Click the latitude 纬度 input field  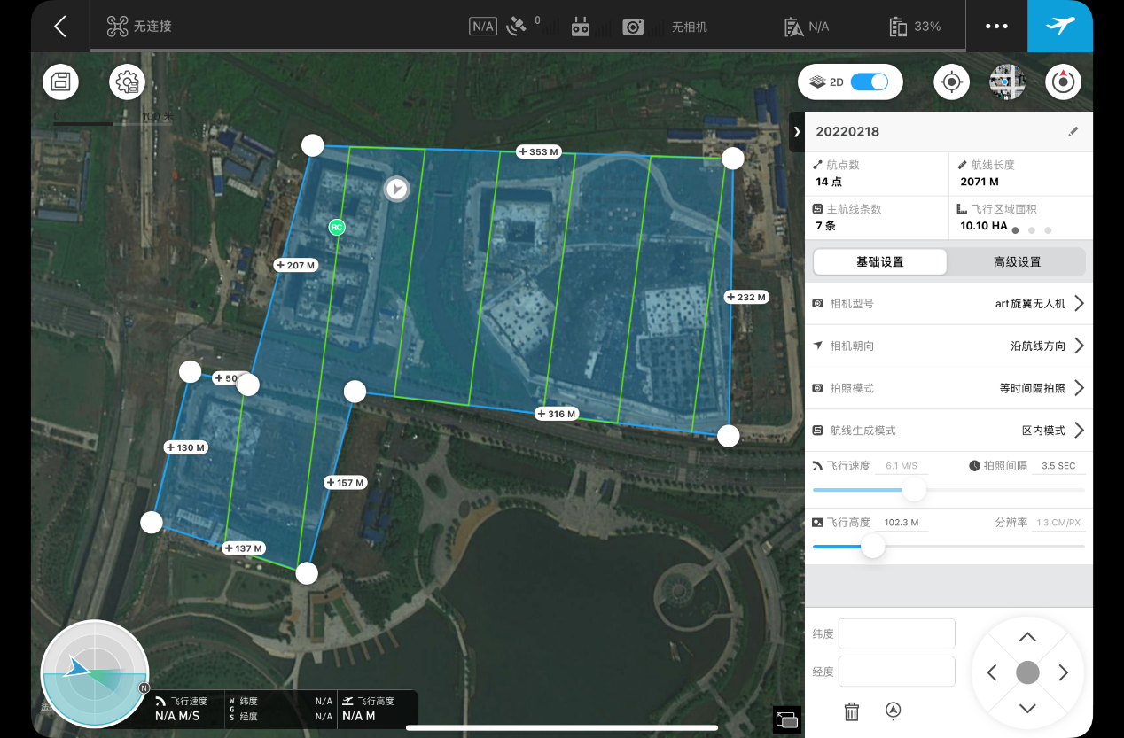coord(896,633)
